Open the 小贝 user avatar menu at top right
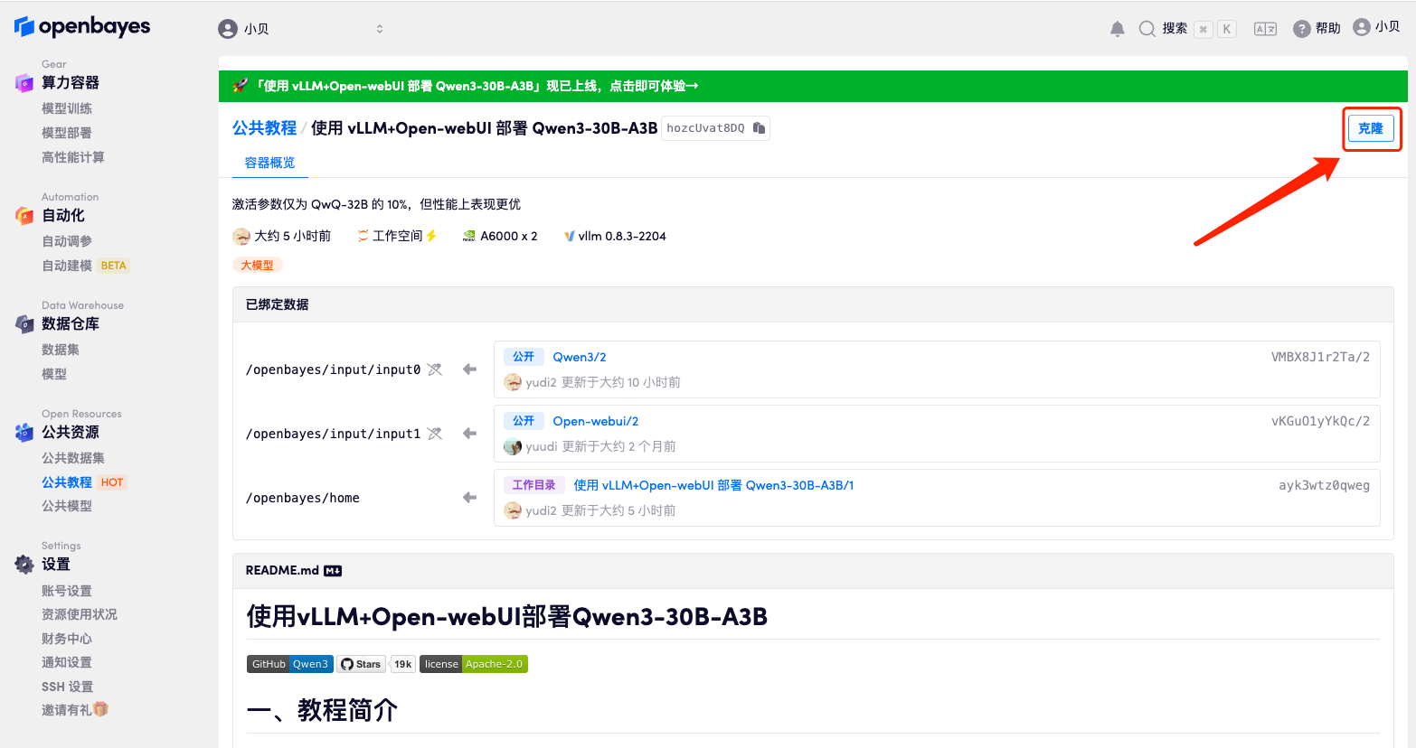This screenshot has height=748, width=1416. [1362, 27]
